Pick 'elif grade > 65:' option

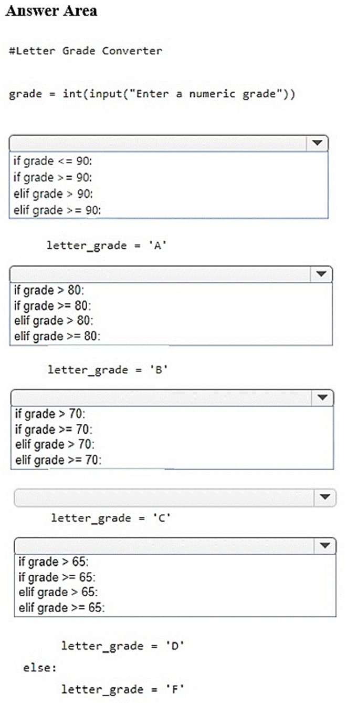57,592
